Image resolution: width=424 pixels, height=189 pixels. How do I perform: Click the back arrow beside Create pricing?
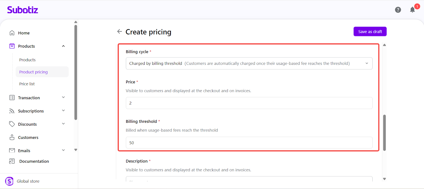pyautogui.click(x=120, y=31)
